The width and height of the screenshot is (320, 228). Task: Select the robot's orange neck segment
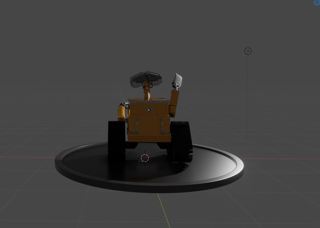tap(147, 92)
